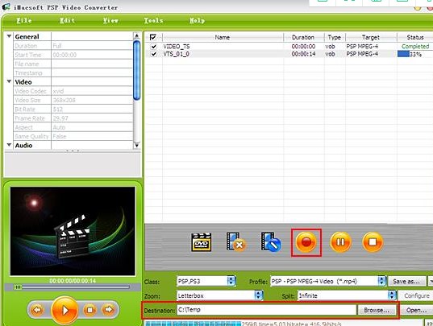
Task: Click the Type column header
Action: tap(335, 37)
